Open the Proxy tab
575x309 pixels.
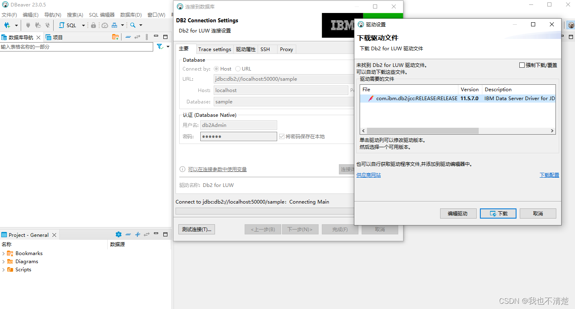(x=286, y=49)
